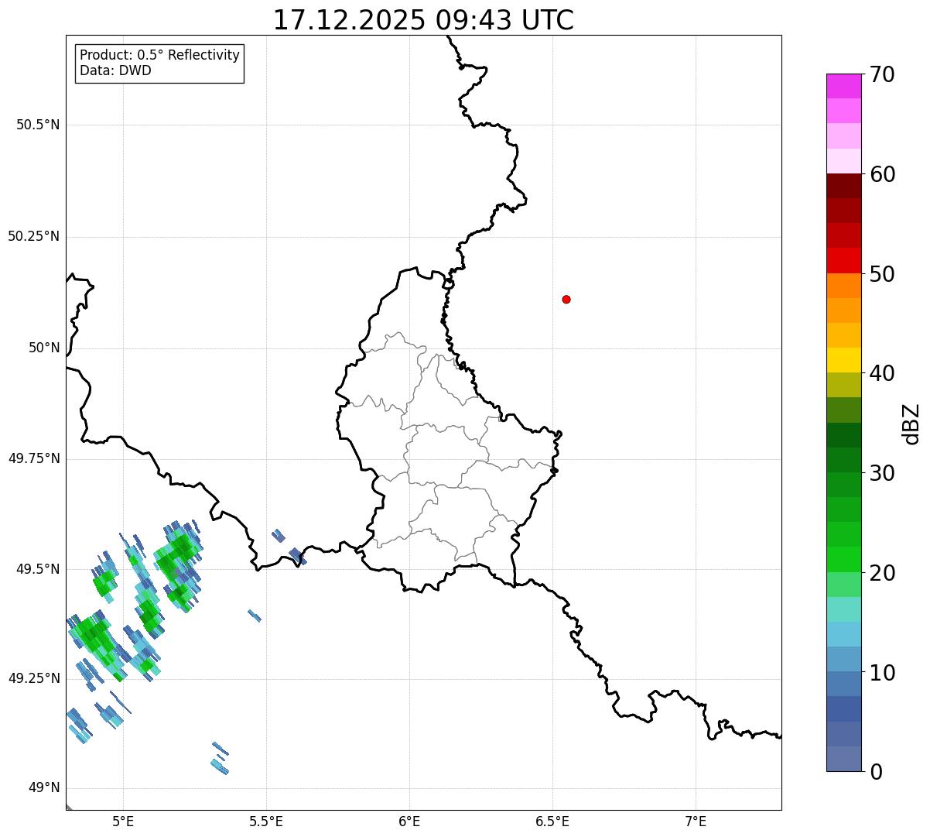The height and width of the screenshot is (837, 930).
Task: Click the 5°E longitude label
Action: point(123,821)
